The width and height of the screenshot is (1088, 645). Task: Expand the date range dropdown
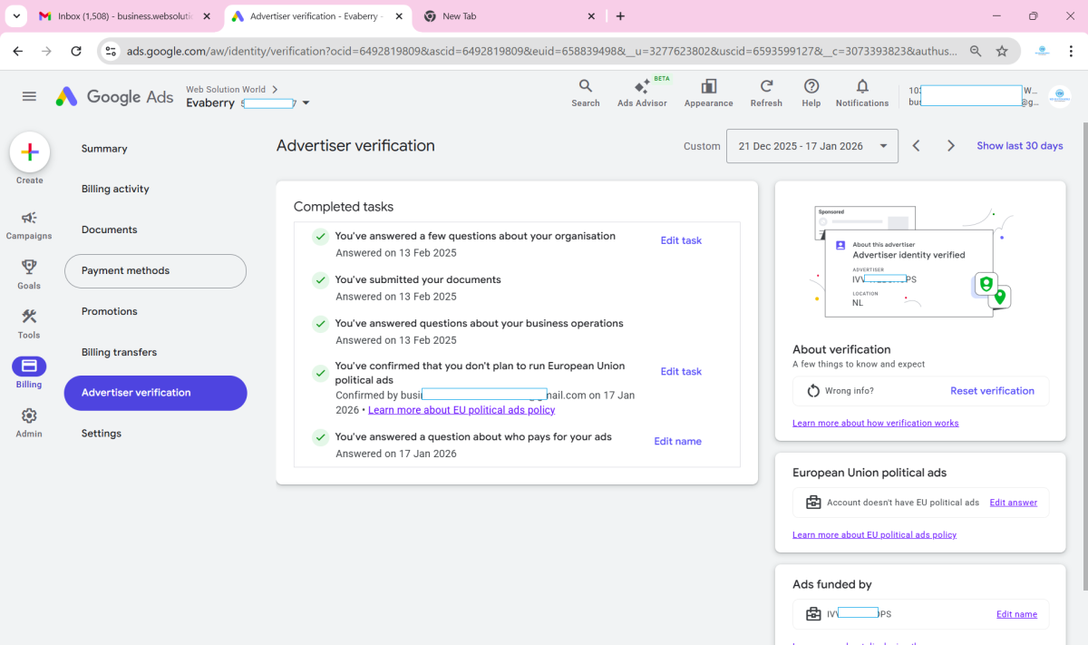pos(811,146)
